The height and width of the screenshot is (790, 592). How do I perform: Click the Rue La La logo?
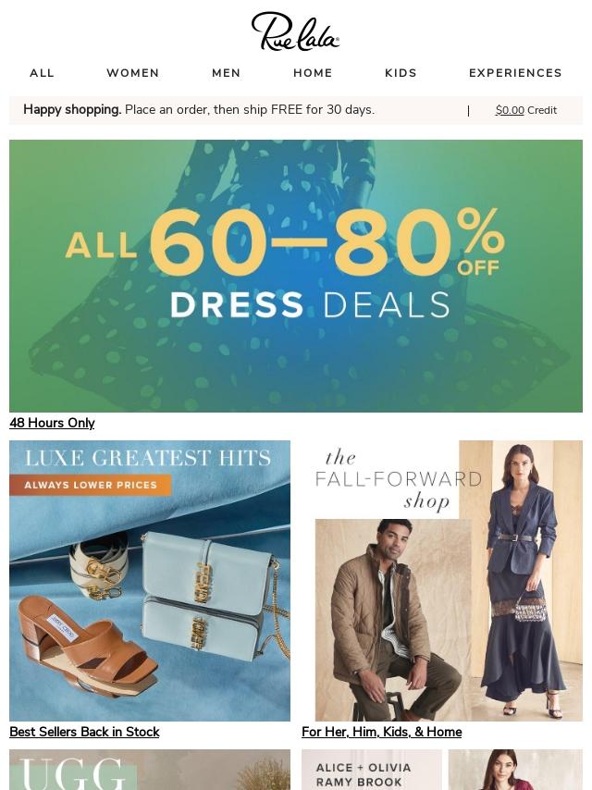pos(295,31)
